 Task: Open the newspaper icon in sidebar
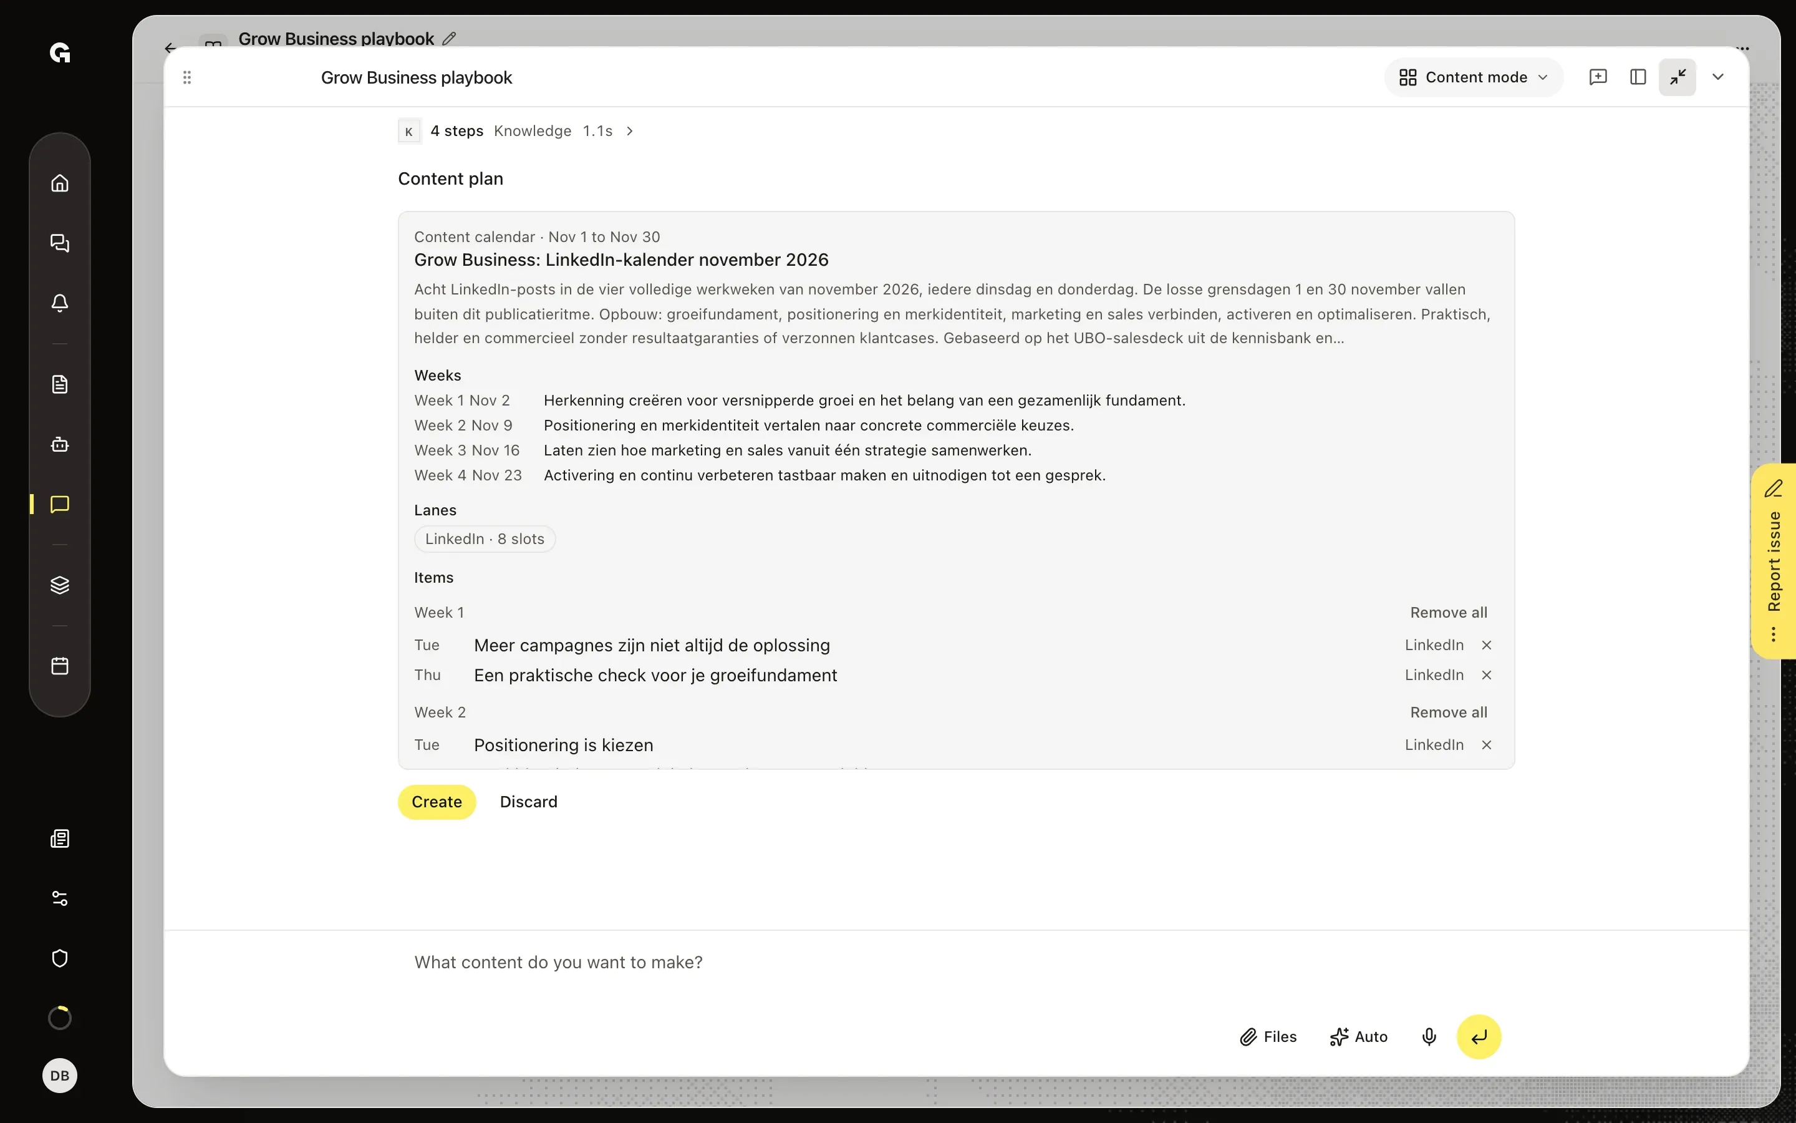pyautogui.click(x=60, y=839)
